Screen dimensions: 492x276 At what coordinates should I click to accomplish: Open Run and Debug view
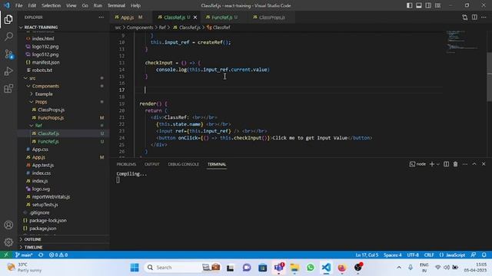pyautogui.click(x=8, y=71)
